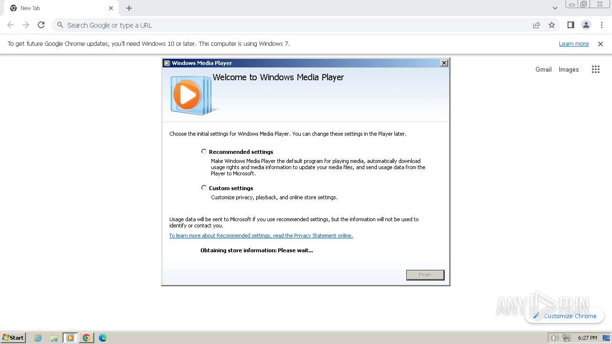
Task: Bookmark this tab with the star
Action: [552, 25]
